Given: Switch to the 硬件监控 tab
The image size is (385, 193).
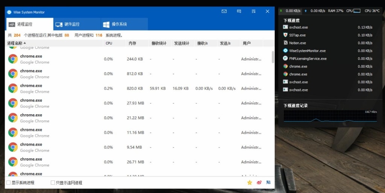Looking at the screenshot, I should (x=77, y=24).
